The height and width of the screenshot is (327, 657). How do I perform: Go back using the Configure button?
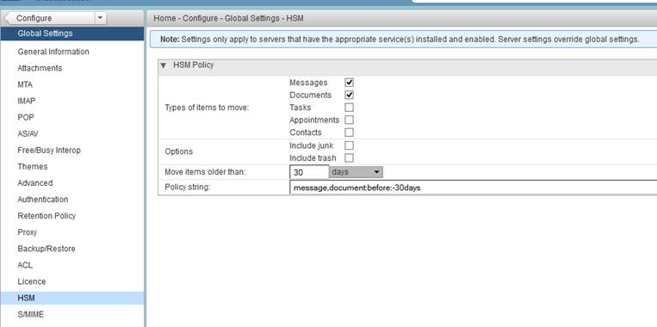[49, 18]
